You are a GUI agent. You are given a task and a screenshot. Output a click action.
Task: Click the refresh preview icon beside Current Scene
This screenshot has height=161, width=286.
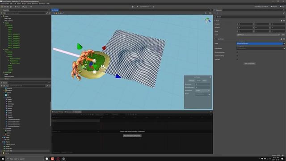click(x=153, y=7)
